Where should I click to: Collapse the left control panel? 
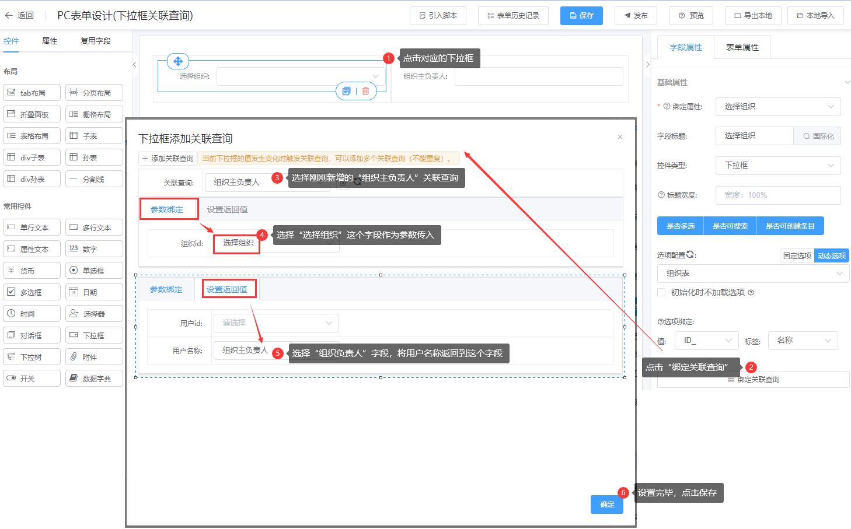134,64
